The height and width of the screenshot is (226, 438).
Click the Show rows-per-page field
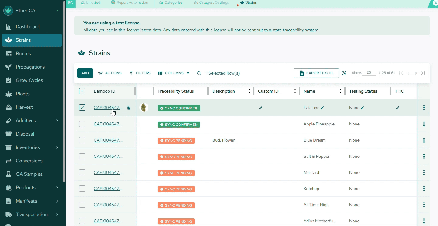[369, 73]
